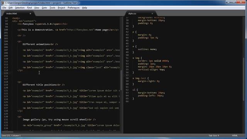Click the right pane vertical scrollbar
The image size is (247, 139).
pos(244,79)
